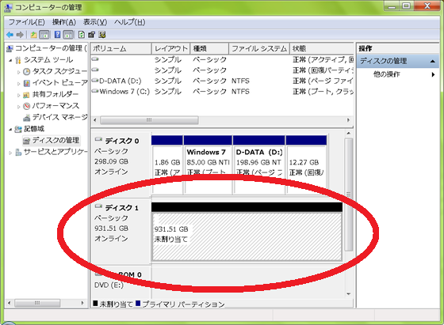The image size is (444, 325).
Task: Toggle the action pane toolbar icon
Action: 68,35
